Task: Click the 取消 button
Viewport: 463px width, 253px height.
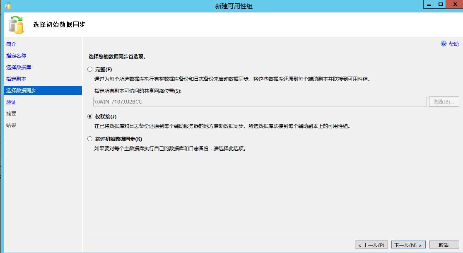Action: click(x=443, y=244)
